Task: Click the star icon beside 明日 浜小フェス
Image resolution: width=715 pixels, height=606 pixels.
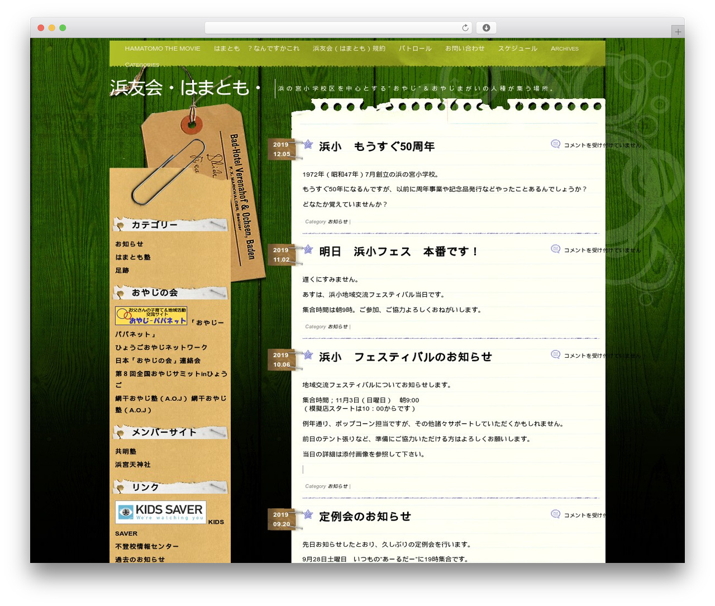Action: pos(308,249)
